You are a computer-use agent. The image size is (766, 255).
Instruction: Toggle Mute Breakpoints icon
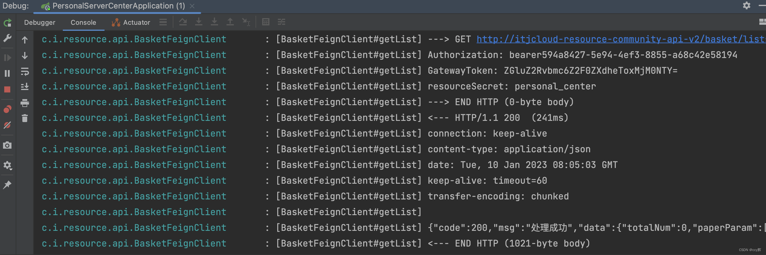7,125
